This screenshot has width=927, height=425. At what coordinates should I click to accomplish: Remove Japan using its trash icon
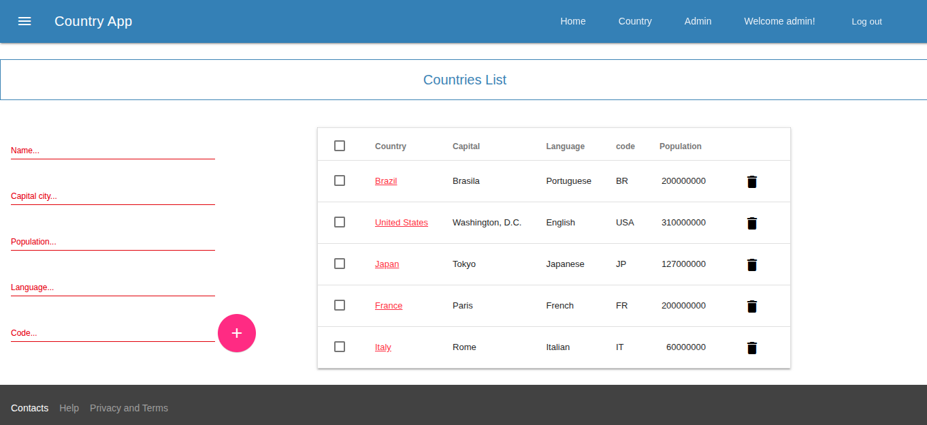tap(751, 265)
